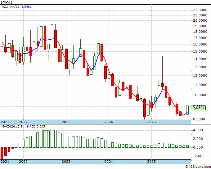Click the 8.5461 moving average value

(x=26, y=6)
